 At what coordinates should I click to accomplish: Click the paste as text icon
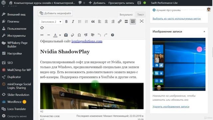point(66,35)
